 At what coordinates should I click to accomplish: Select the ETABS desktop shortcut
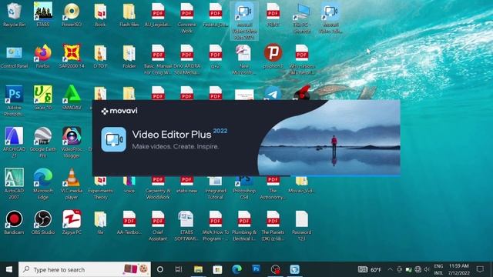click(x=43, y=15)
